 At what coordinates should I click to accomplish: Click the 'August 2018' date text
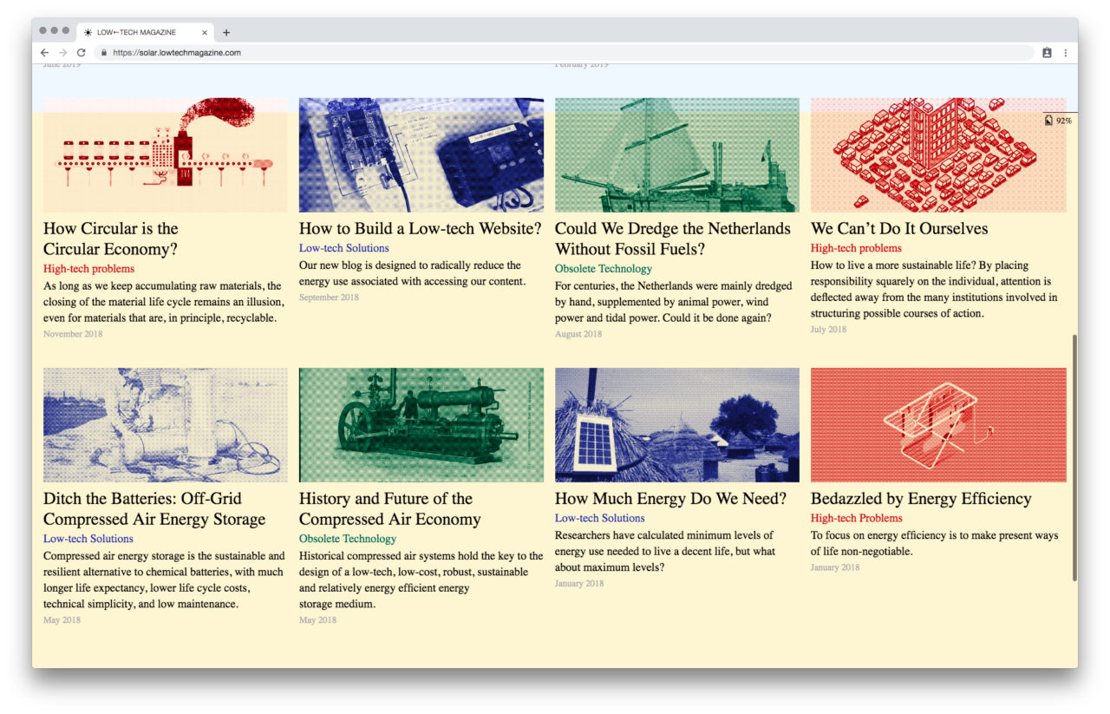coord(578,334)
